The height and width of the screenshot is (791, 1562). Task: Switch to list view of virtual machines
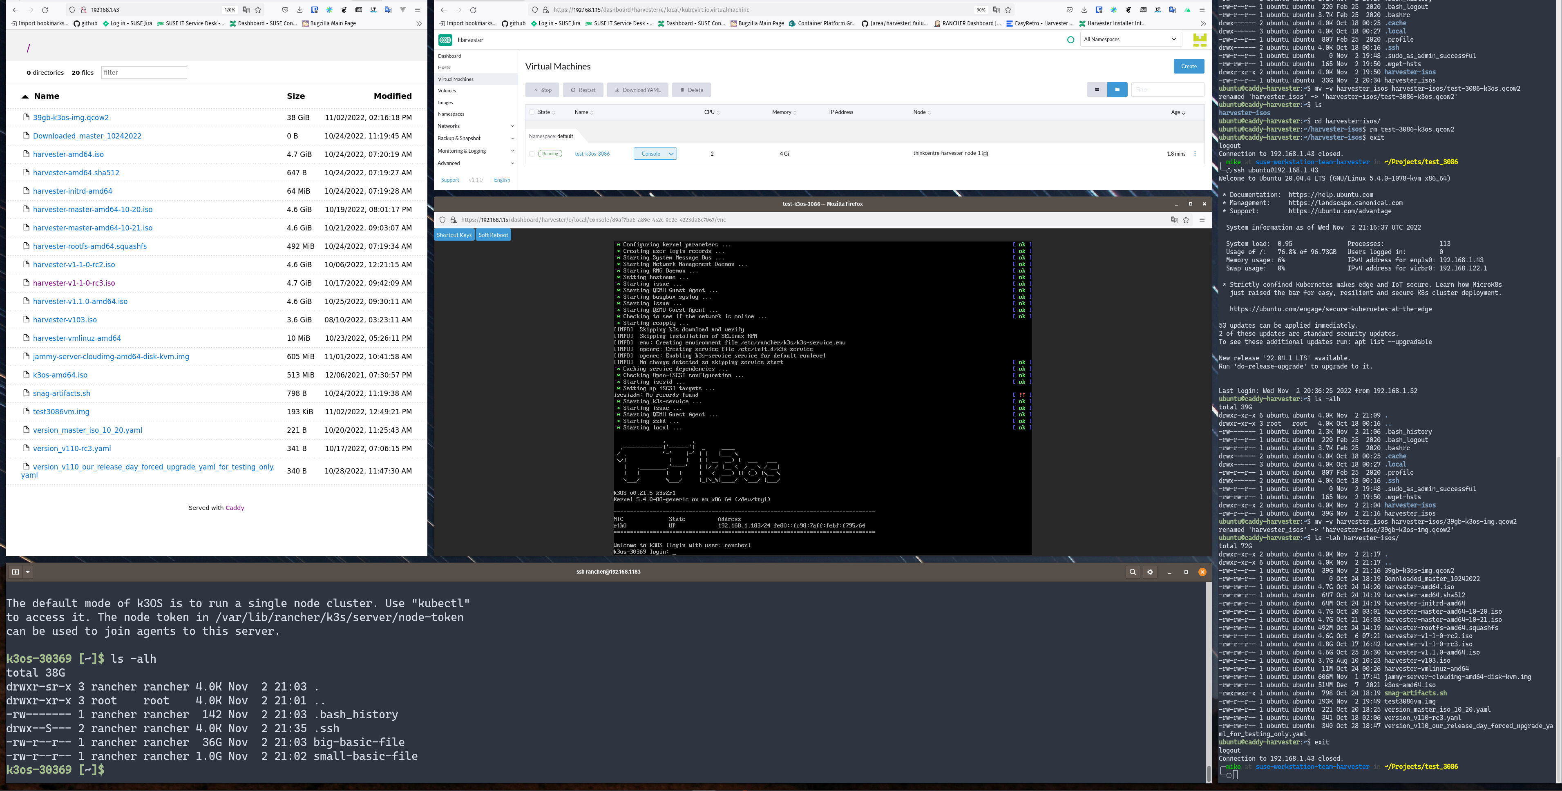click(x=1097, y=90)
